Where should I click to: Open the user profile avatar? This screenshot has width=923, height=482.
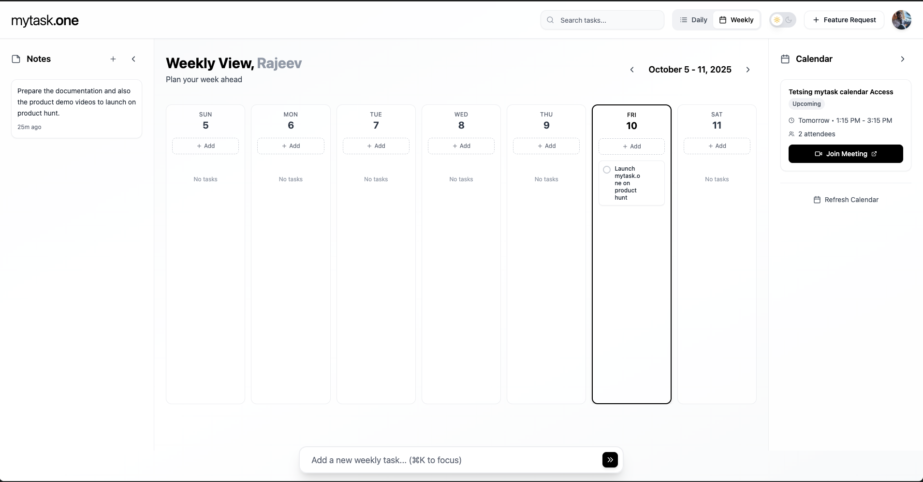coord(902,20)
